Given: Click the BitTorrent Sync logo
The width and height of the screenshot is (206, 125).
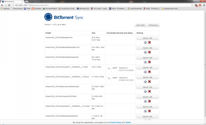Looking at the screenshot, I should tap(64, 17).
